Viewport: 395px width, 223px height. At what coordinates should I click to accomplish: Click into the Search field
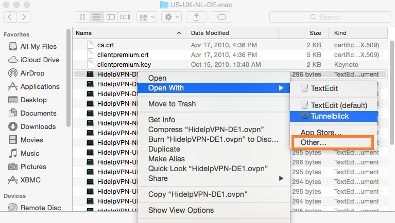330,17
